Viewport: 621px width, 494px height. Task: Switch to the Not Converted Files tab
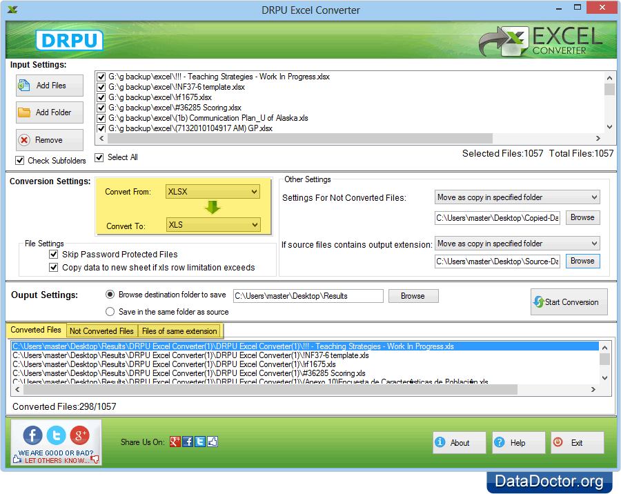click(102, 330)
